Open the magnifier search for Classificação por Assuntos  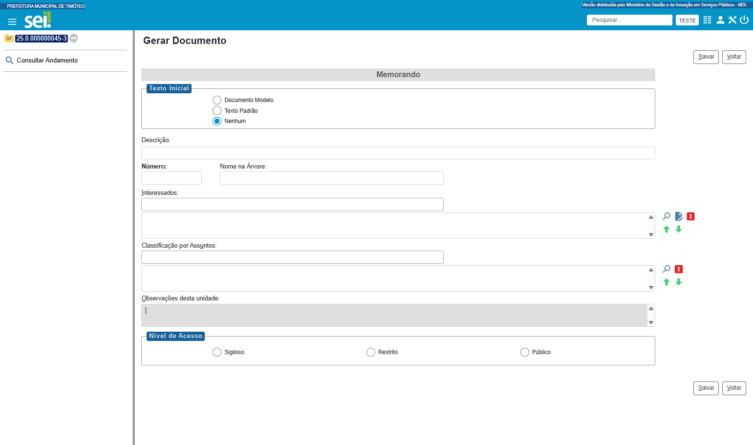click(667, 269)
